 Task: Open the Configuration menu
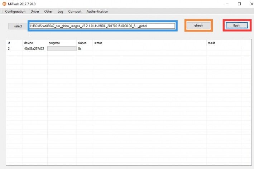[15, 11]
